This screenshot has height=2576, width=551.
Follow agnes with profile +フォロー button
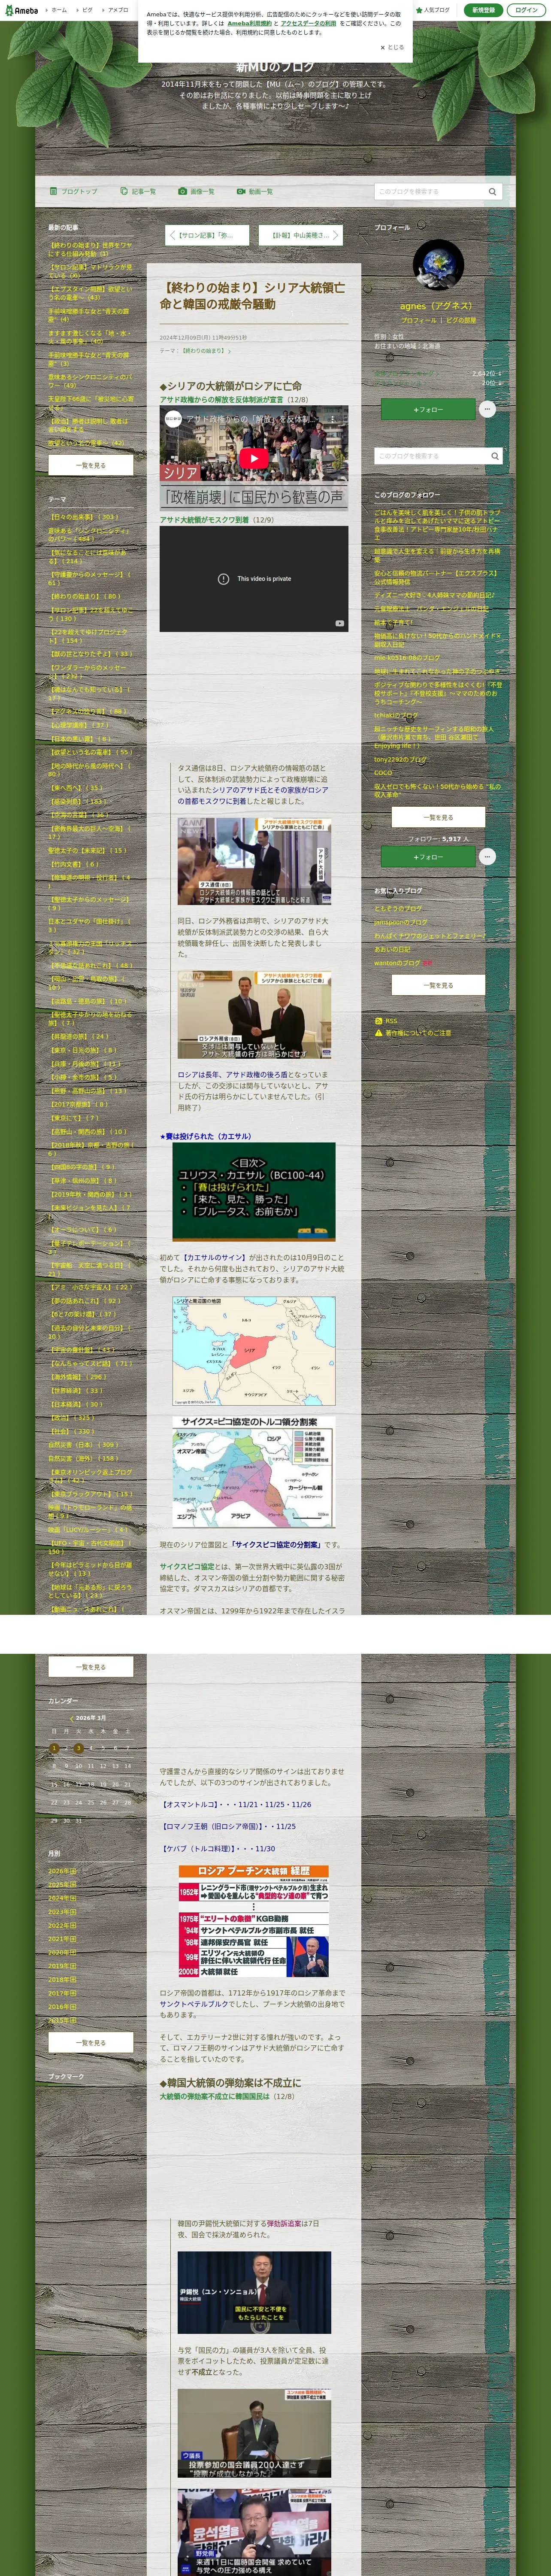tap(428, 409)
